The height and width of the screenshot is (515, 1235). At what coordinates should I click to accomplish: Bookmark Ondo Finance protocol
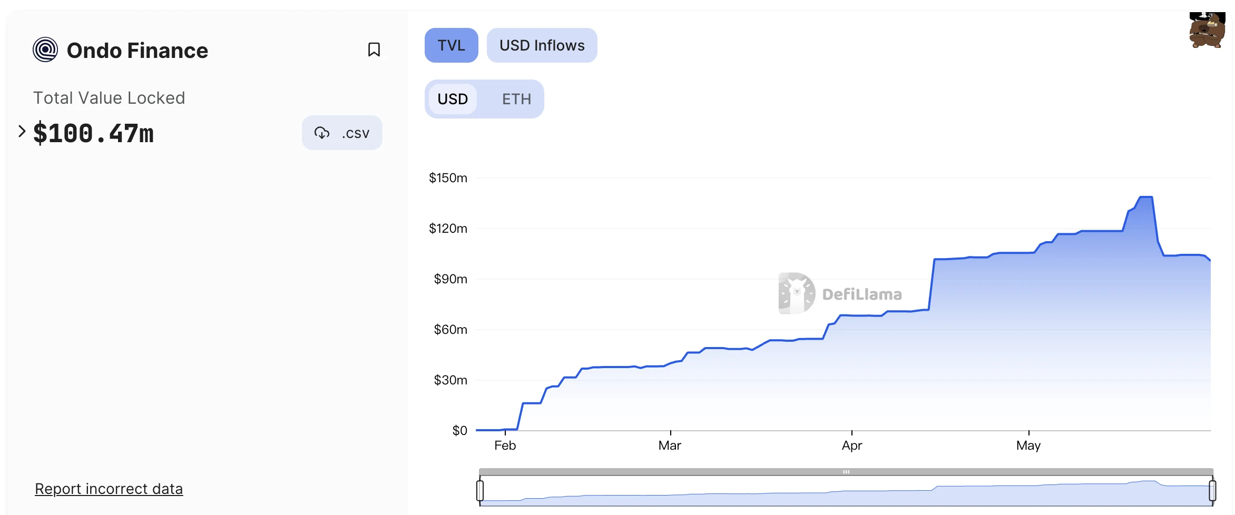coord(374,49)
